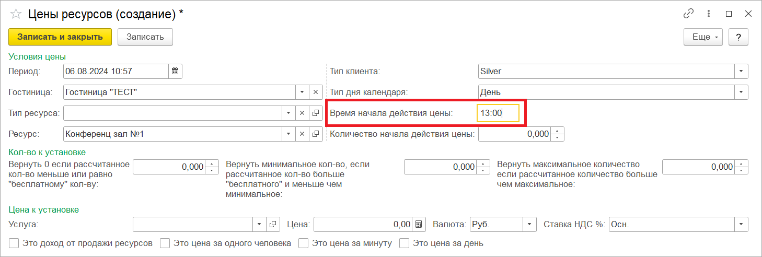Increase Вернуть минимальное кол-во spinner
The image size is (762, 257).
[x=483, y=163]
